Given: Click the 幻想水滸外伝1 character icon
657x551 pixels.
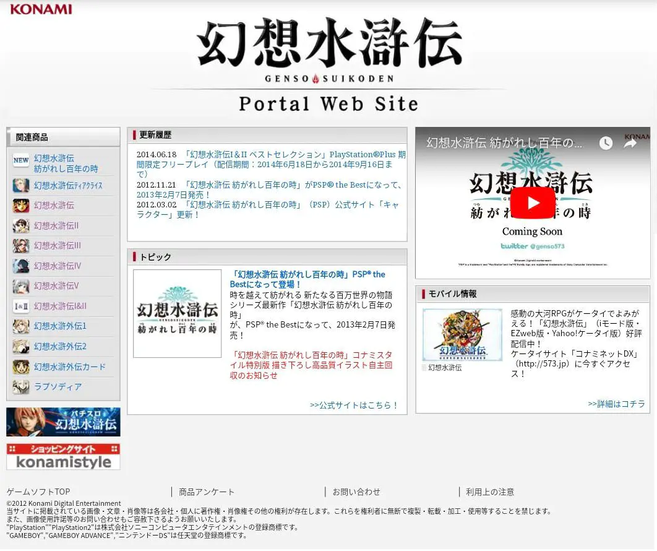Looking at the screenshot, I should pos(21,326).
